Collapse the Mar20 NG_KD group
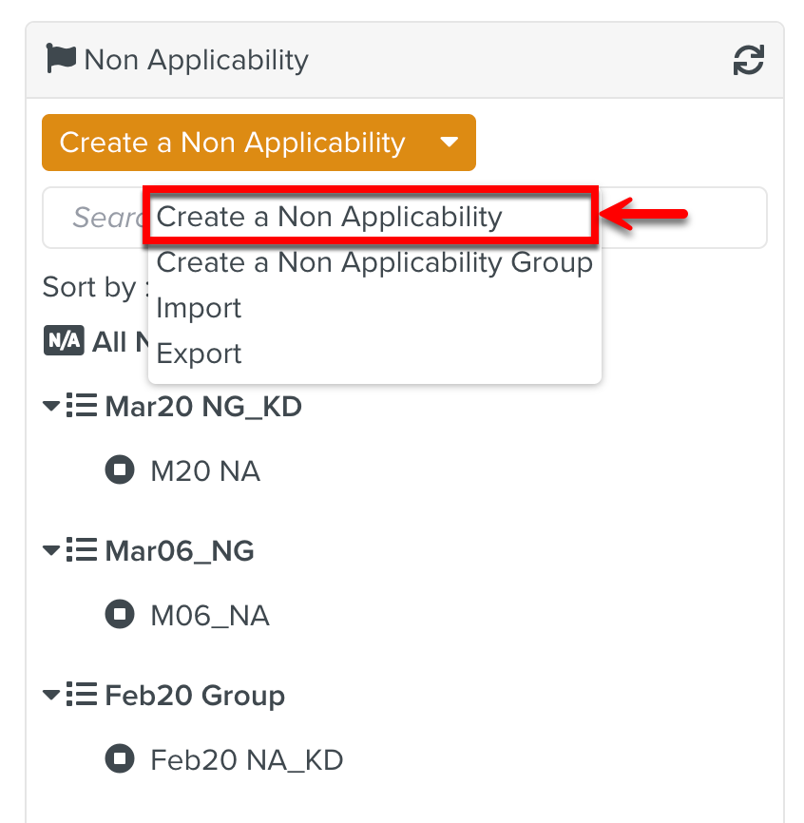The width and height of the screenshot is (804, 823). [x=51, y=407]
